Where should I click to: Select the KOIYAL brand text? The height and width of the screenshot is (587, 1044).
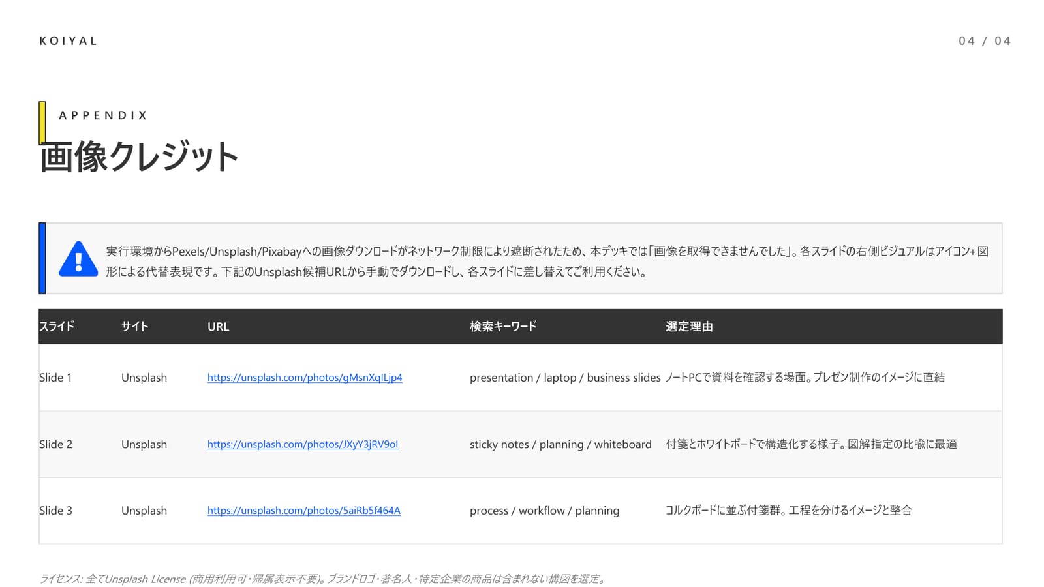[68, 40]
